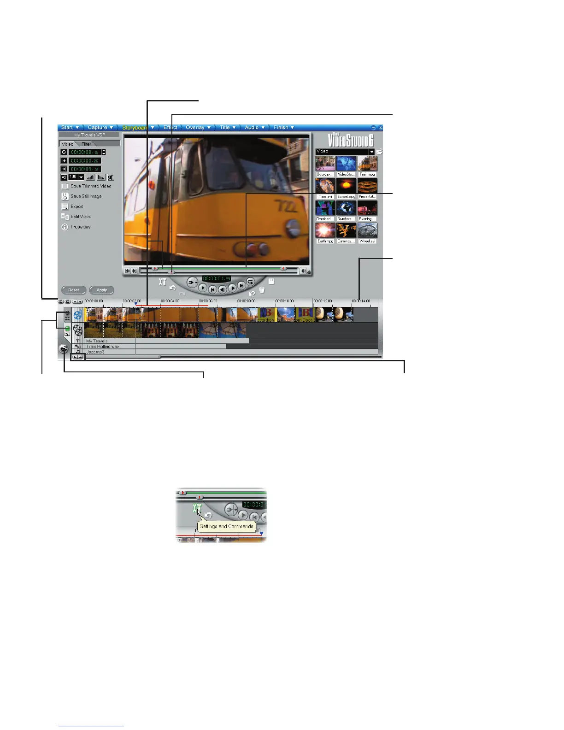Click the undo arrow near playback controls
This screenshot has height=730, width=564.
[x=173, y=288]
